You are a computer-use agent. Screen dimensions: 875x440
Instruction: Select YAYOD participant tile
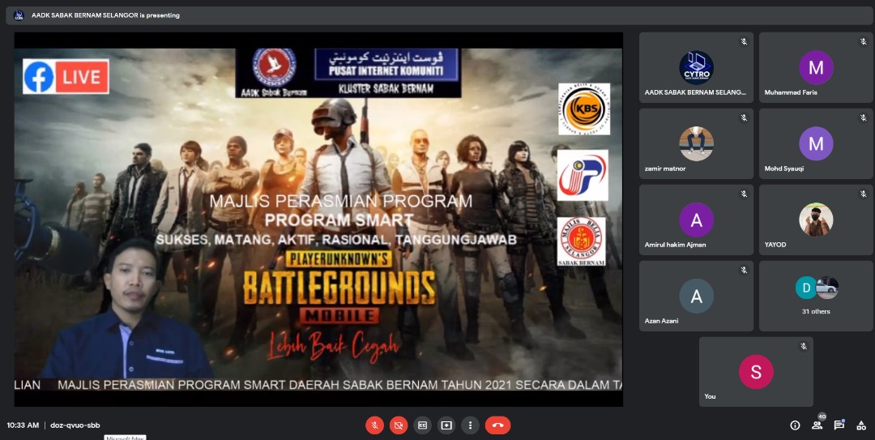coord(816,220)
